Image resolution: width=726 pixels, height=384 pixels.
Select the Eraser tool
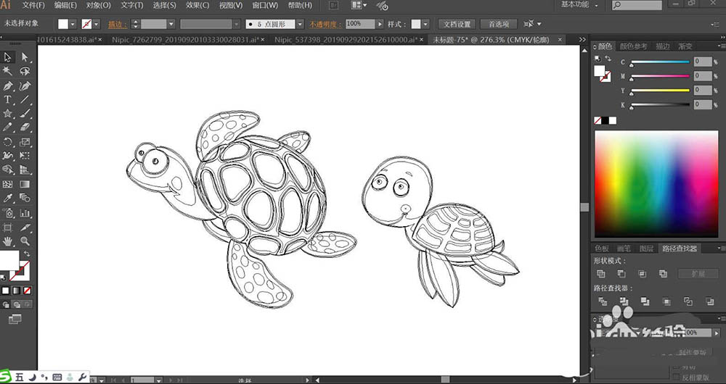coord(25,127)
